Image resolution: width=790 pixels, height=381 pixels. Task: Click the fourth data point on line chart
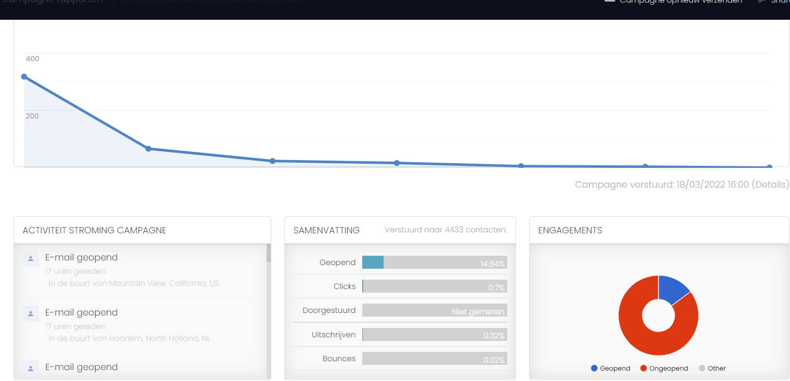coord(397,163)
